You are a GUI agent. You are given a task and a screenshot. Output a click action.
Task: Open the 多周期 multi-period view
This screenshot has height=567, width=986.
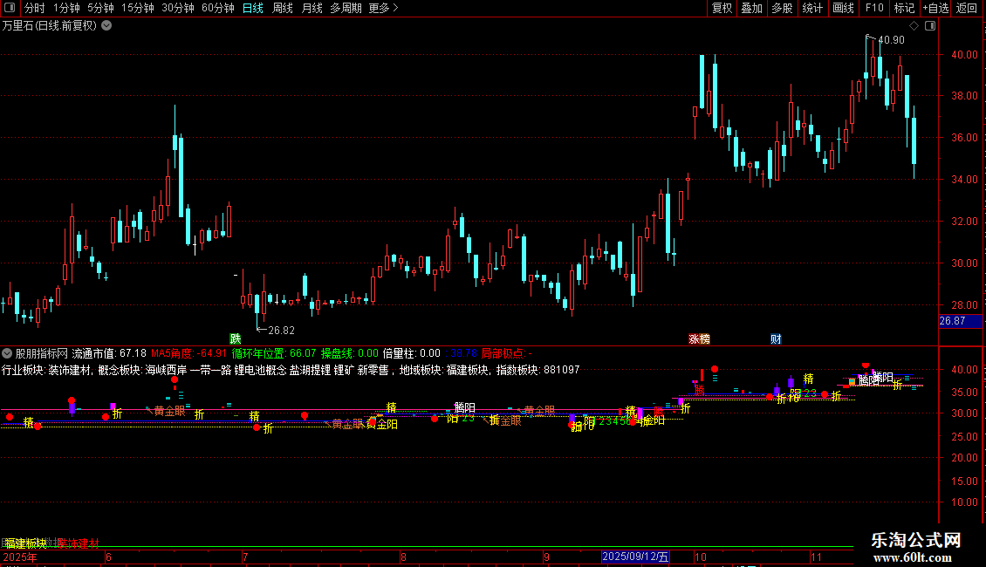(x=346, y=8)
